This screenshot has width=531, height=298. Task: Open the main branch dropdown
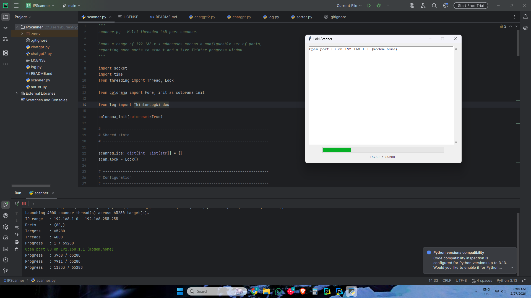(x=71, y=6)
